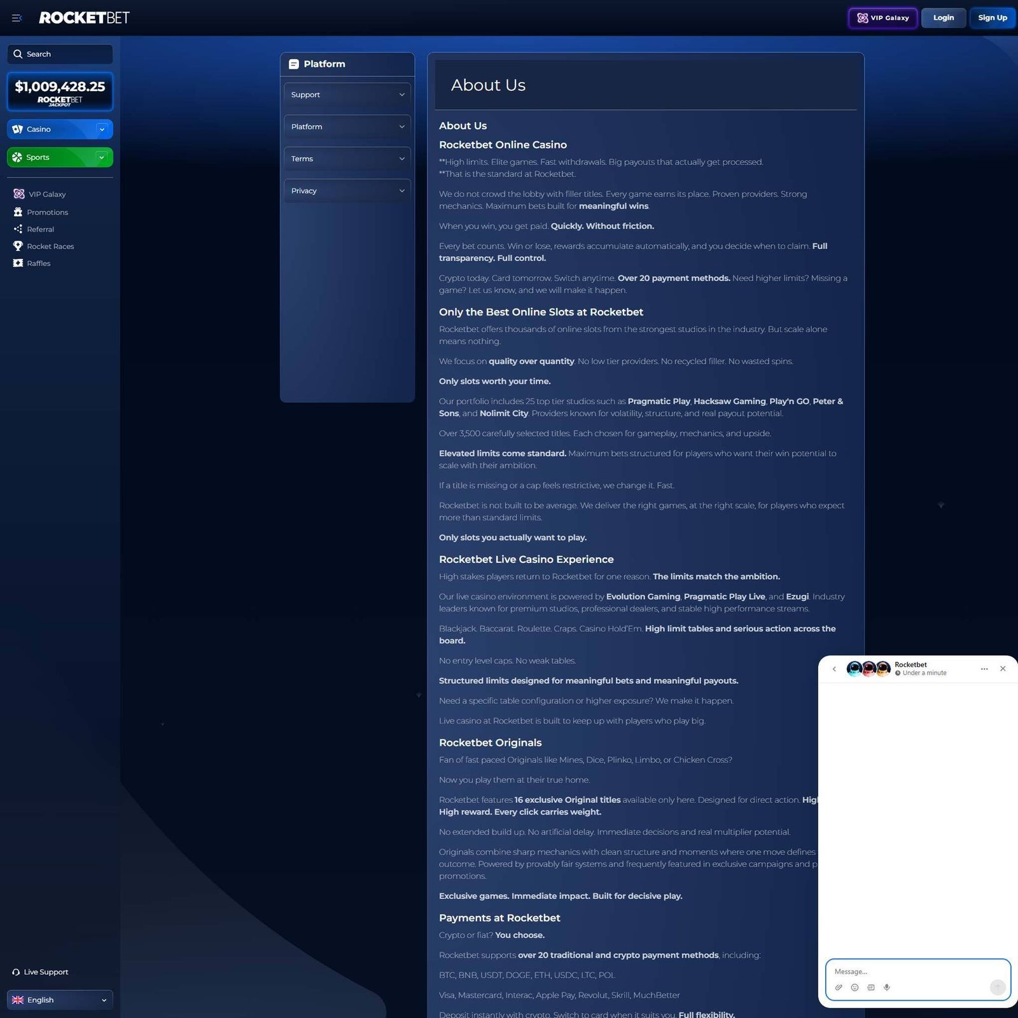Image resolution: width=1018 pixels, height=1018 pixels.
Task: Click the 'Rocketbet Originals' heading
Action: pyautogui.click(x=491, y=743)
